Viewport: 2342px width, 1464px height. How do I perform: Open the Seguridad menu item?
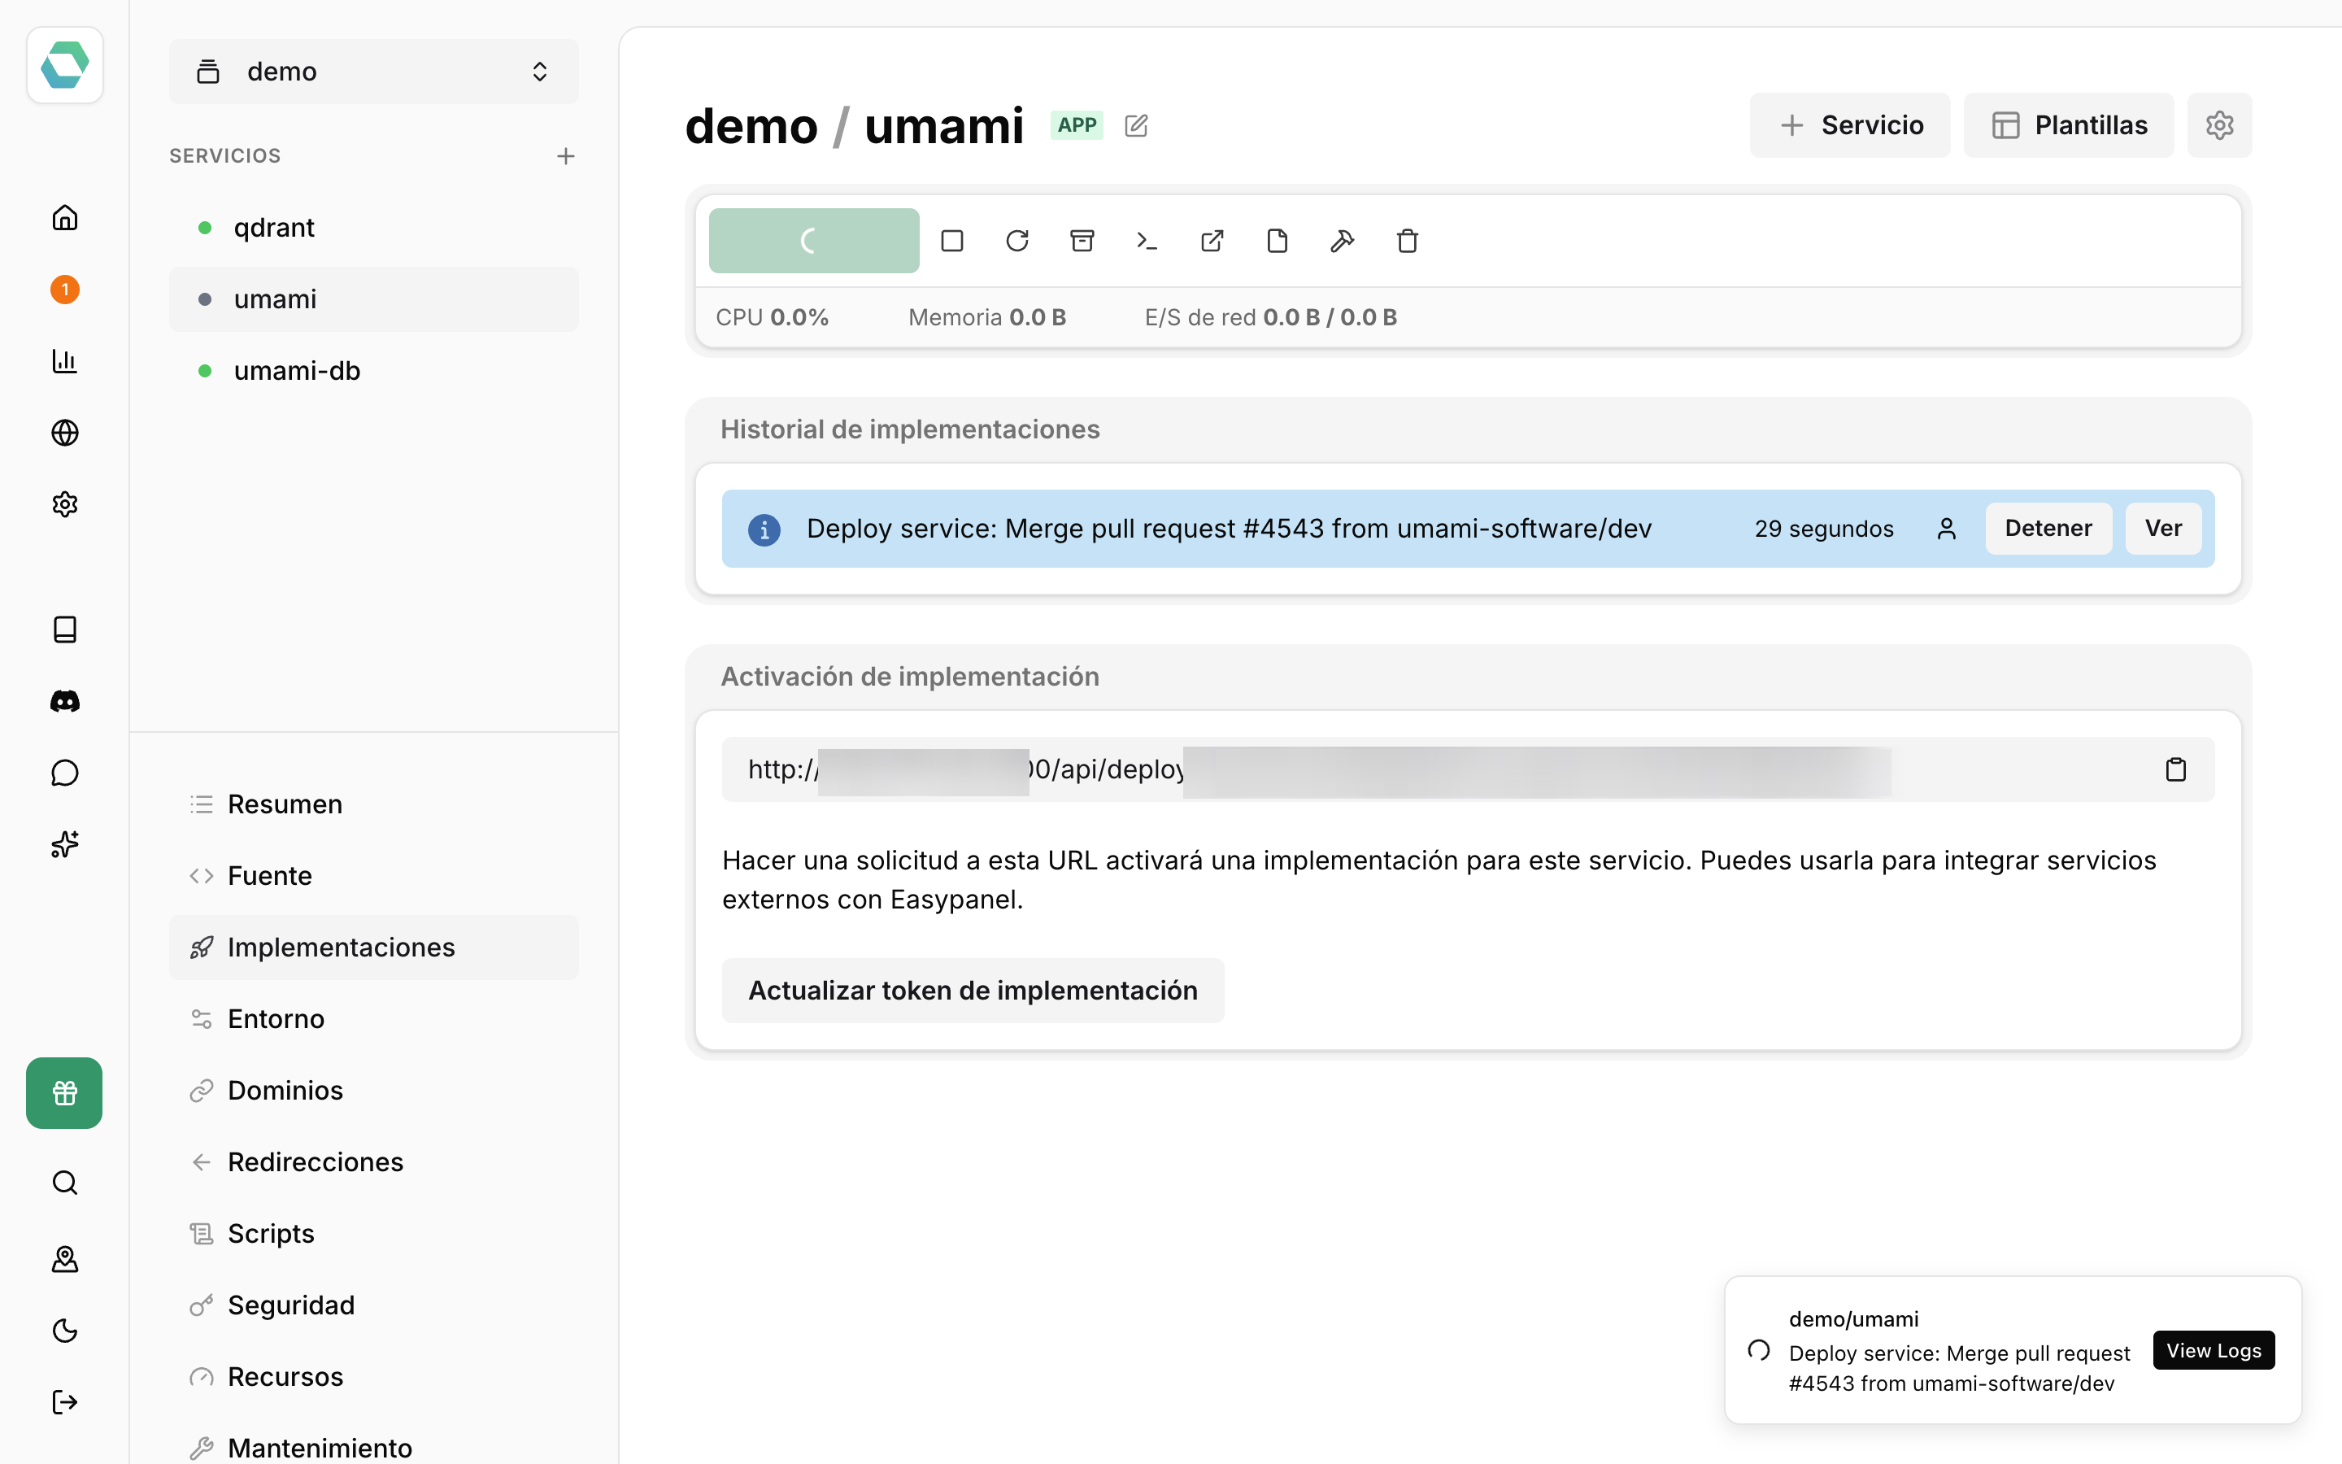pos(373,1305)
